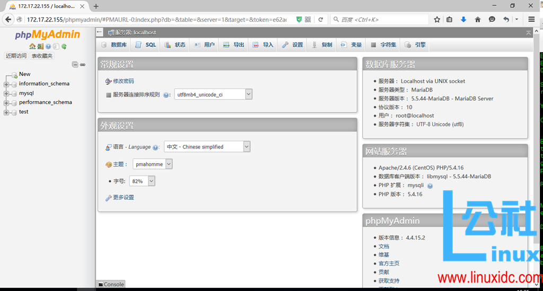Image resolution: width=543 pixels, height=291 pixels.
Task: Open the browser bookmarks list icon
Action: point(450,20)
